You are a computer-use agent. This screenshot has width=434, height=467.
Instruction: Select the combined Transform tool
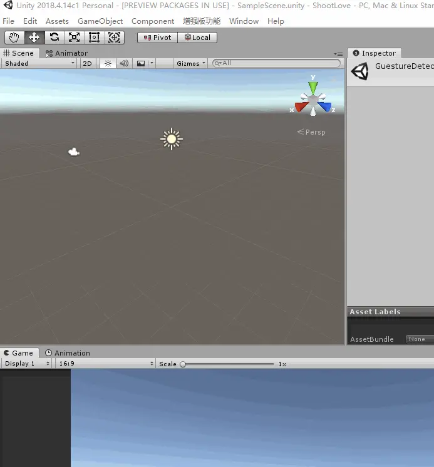point(115,38)
